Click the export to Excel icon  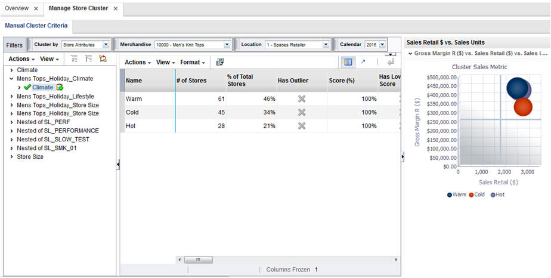pos(220,62)
